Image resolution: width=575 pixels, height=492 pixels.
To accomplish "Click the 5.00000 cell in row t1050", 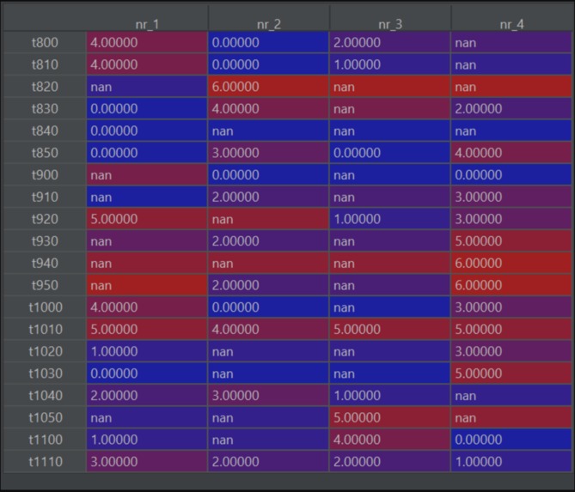I will (390, 417).
